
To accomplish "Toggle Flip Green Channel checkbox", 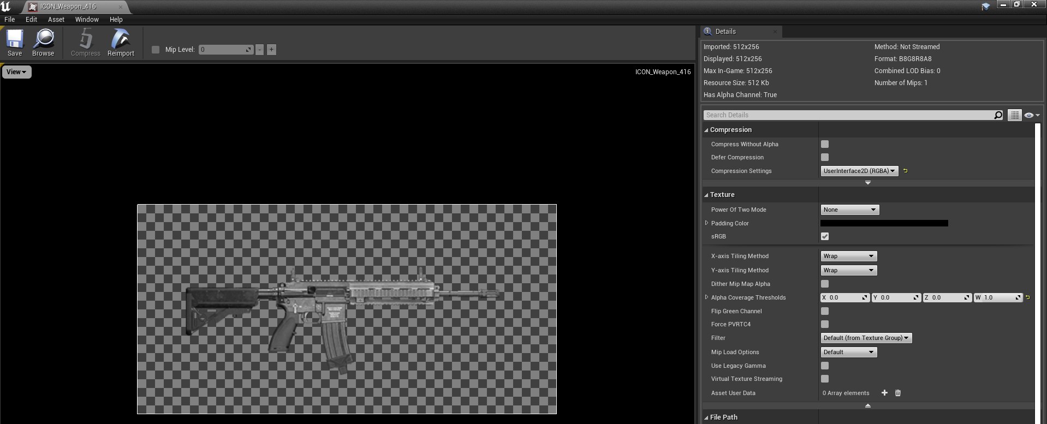I will coord(825,311).
